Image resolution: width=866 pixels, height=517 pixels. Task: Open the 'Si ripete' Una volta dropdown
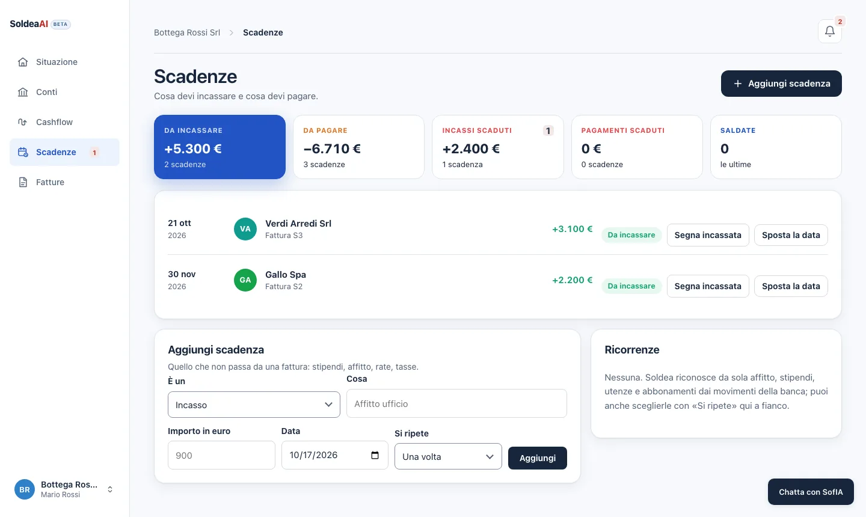448,456
